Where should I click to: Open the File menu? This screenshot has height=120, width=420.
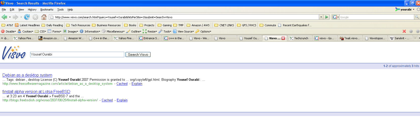(x=4, y=9)
